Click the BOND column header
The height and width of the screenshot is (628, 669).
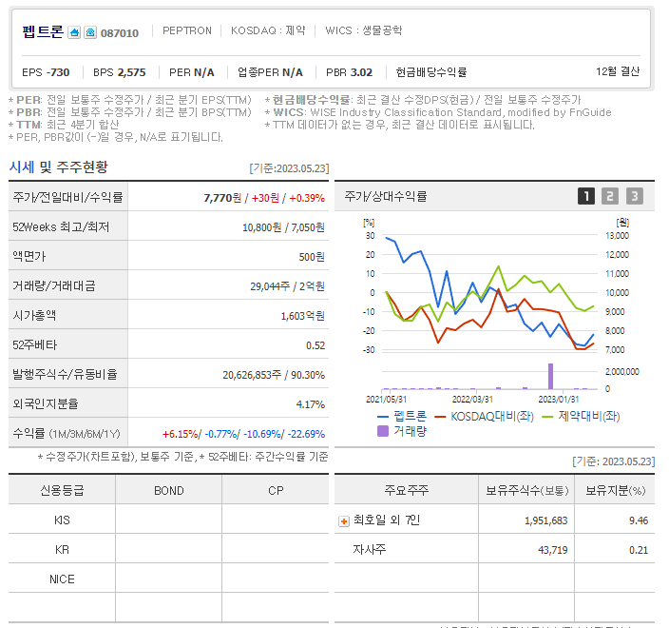[169, 490]
